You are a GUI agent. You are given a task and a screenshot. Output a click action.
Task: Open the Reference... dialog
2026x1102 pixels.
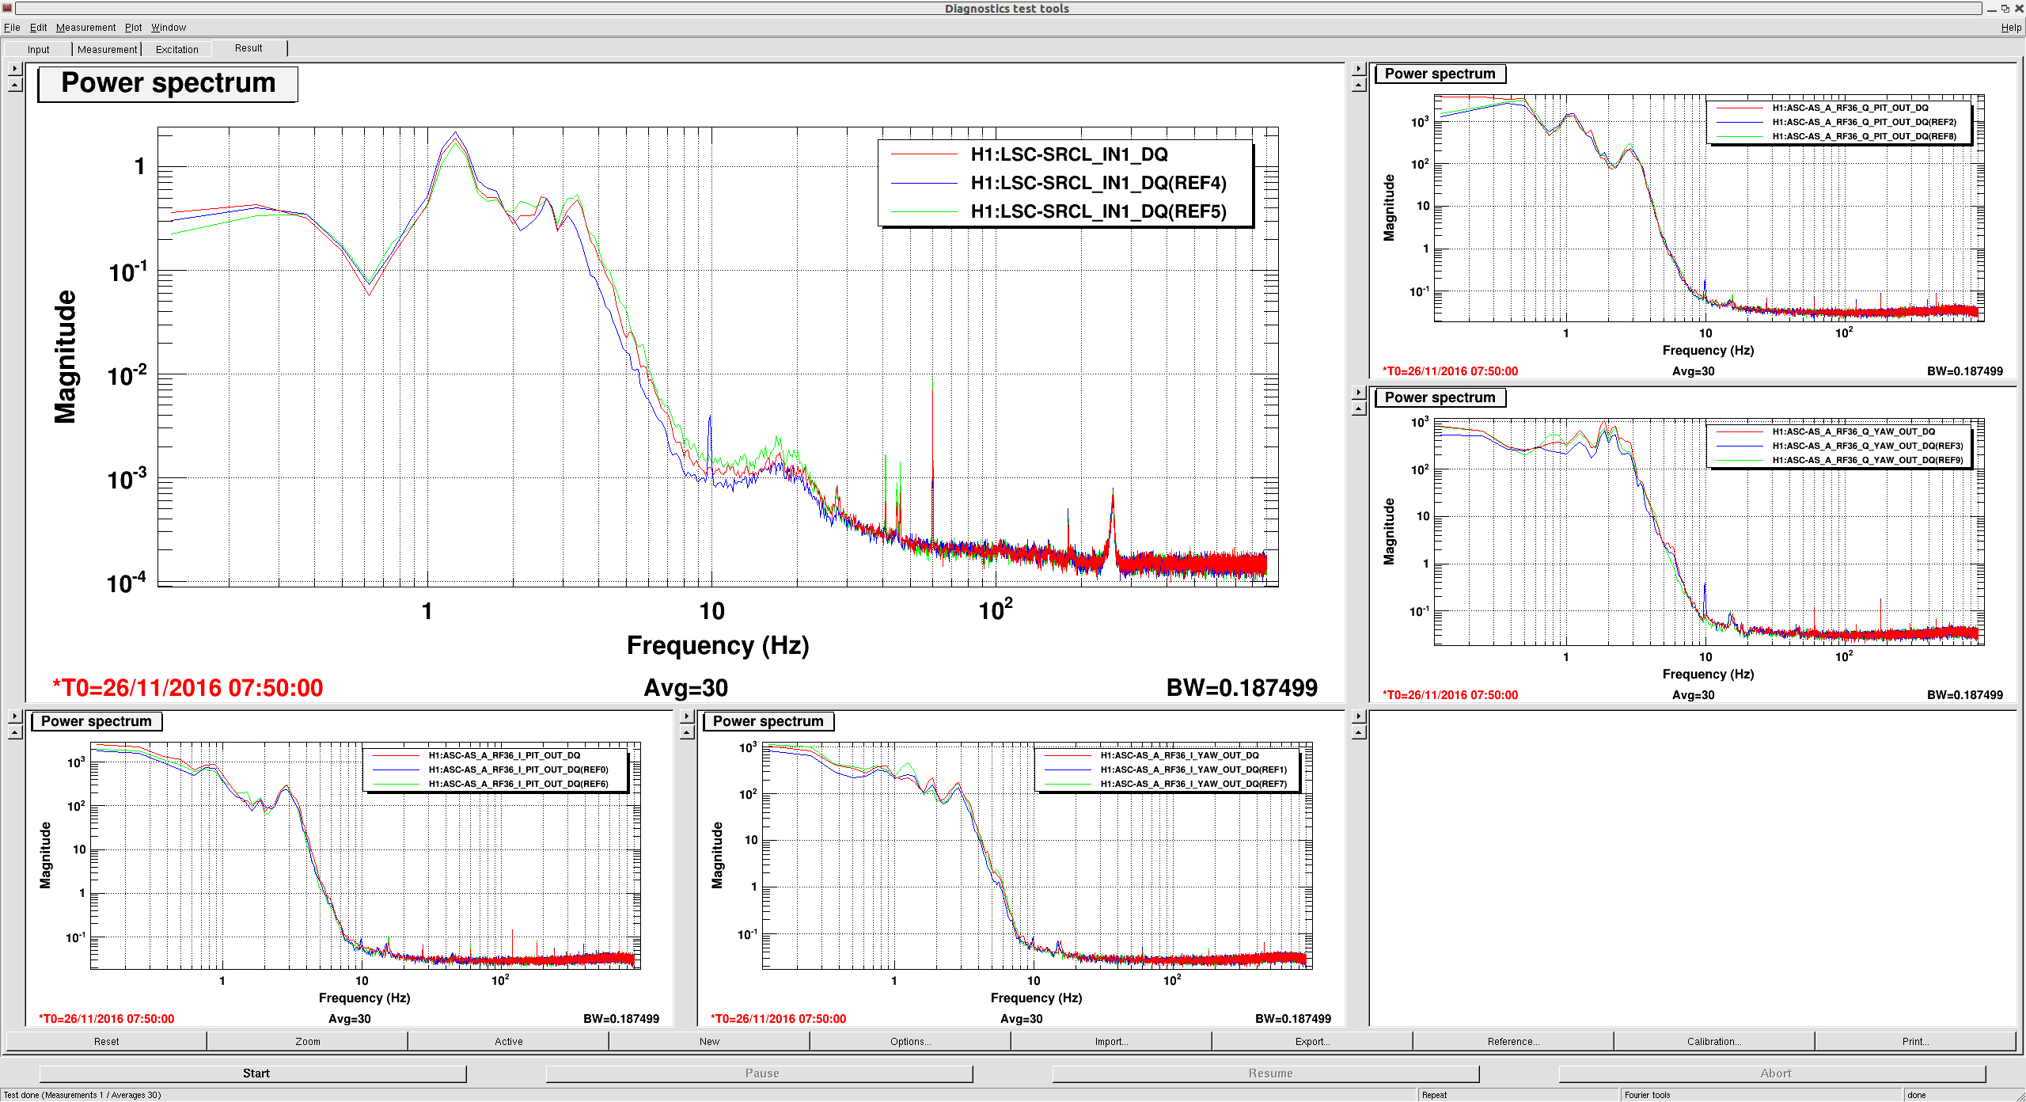tap(1513, 1041)
